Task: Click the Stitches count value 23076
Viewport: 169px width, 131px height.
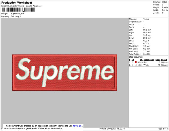Action: pos(164,2)
